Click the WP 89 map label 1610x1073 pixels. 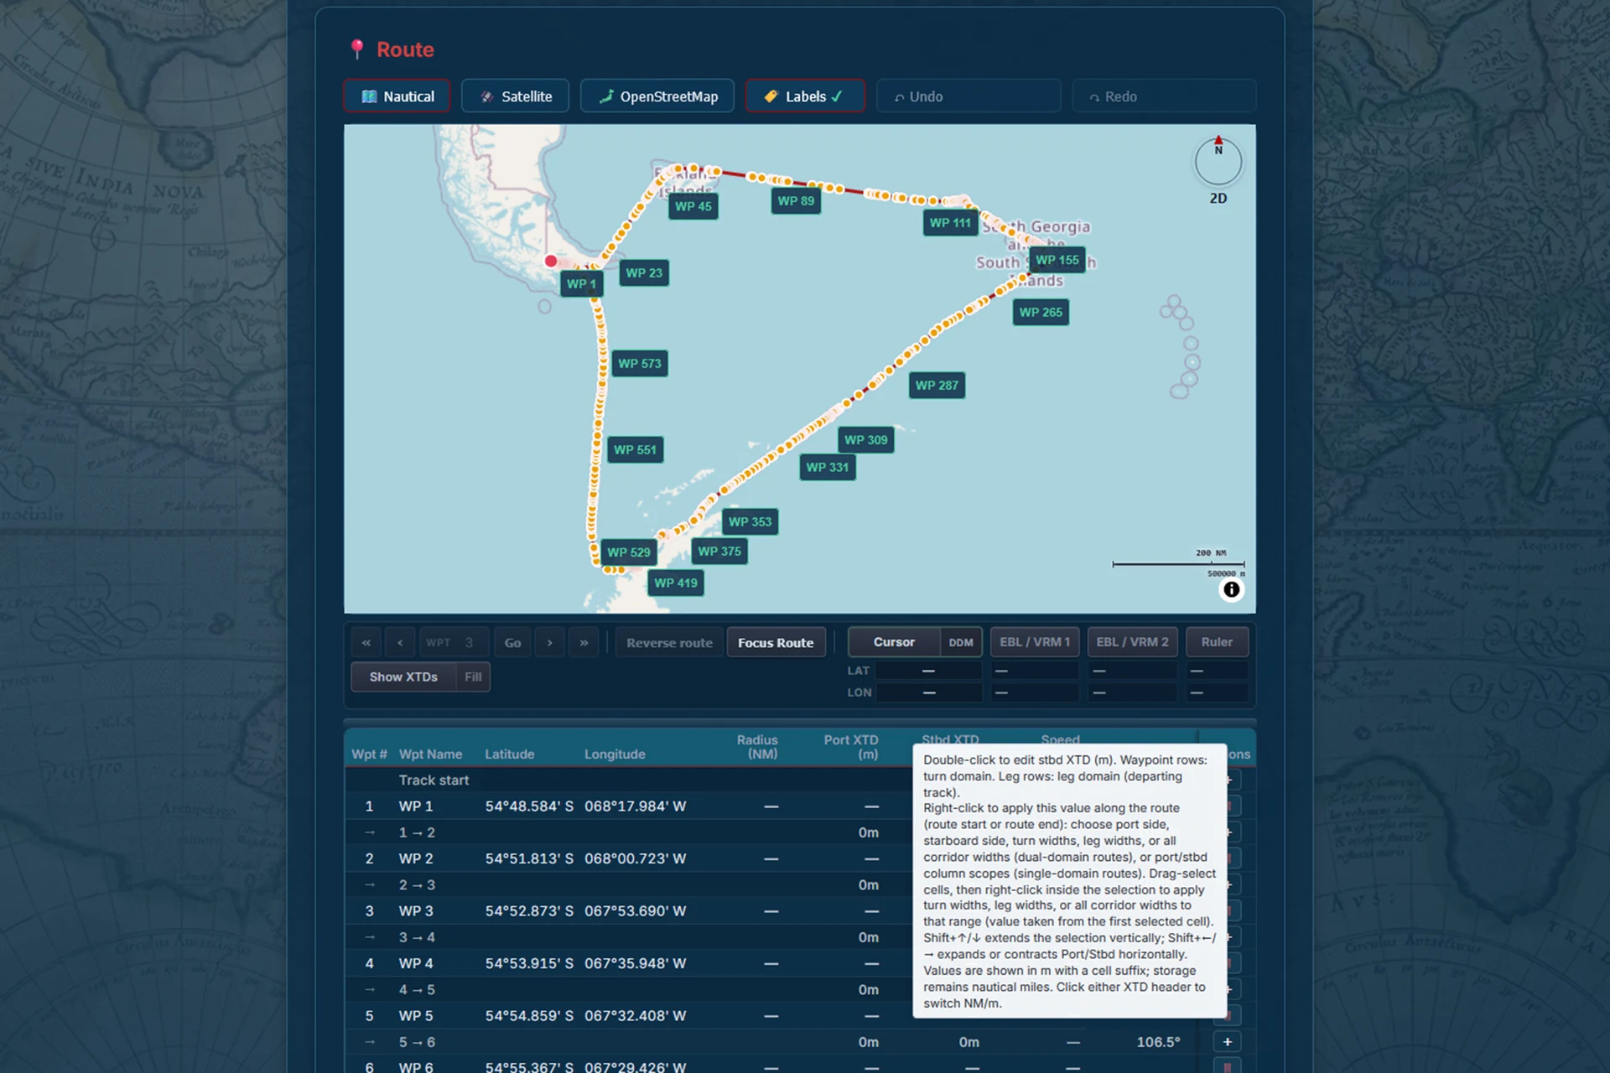click(796, 201)
